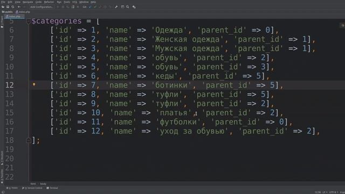Open the VCS menu

[x=74, y=2]
